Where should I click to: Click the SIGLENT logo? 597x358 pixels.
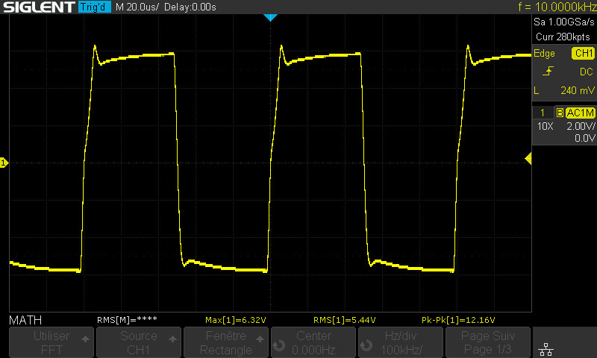[x=39, y=7]
